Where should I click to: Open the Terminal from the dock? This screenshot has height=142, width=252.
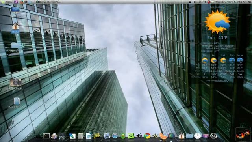coord(46,136)
